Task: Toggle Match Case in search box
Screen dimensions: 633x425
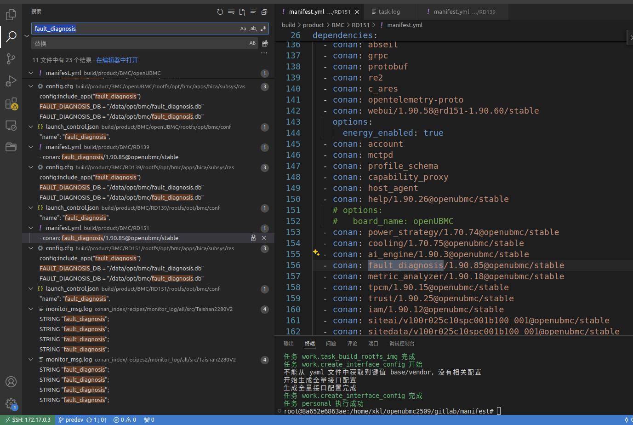Action: (243, 29)
